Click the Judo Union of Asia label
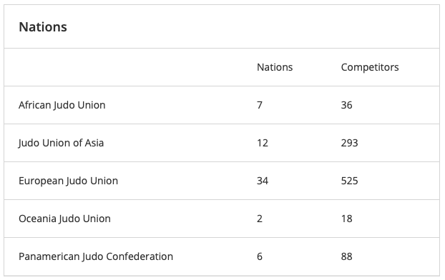The width and height of the screenshot is (445, 280). [61, 143]
